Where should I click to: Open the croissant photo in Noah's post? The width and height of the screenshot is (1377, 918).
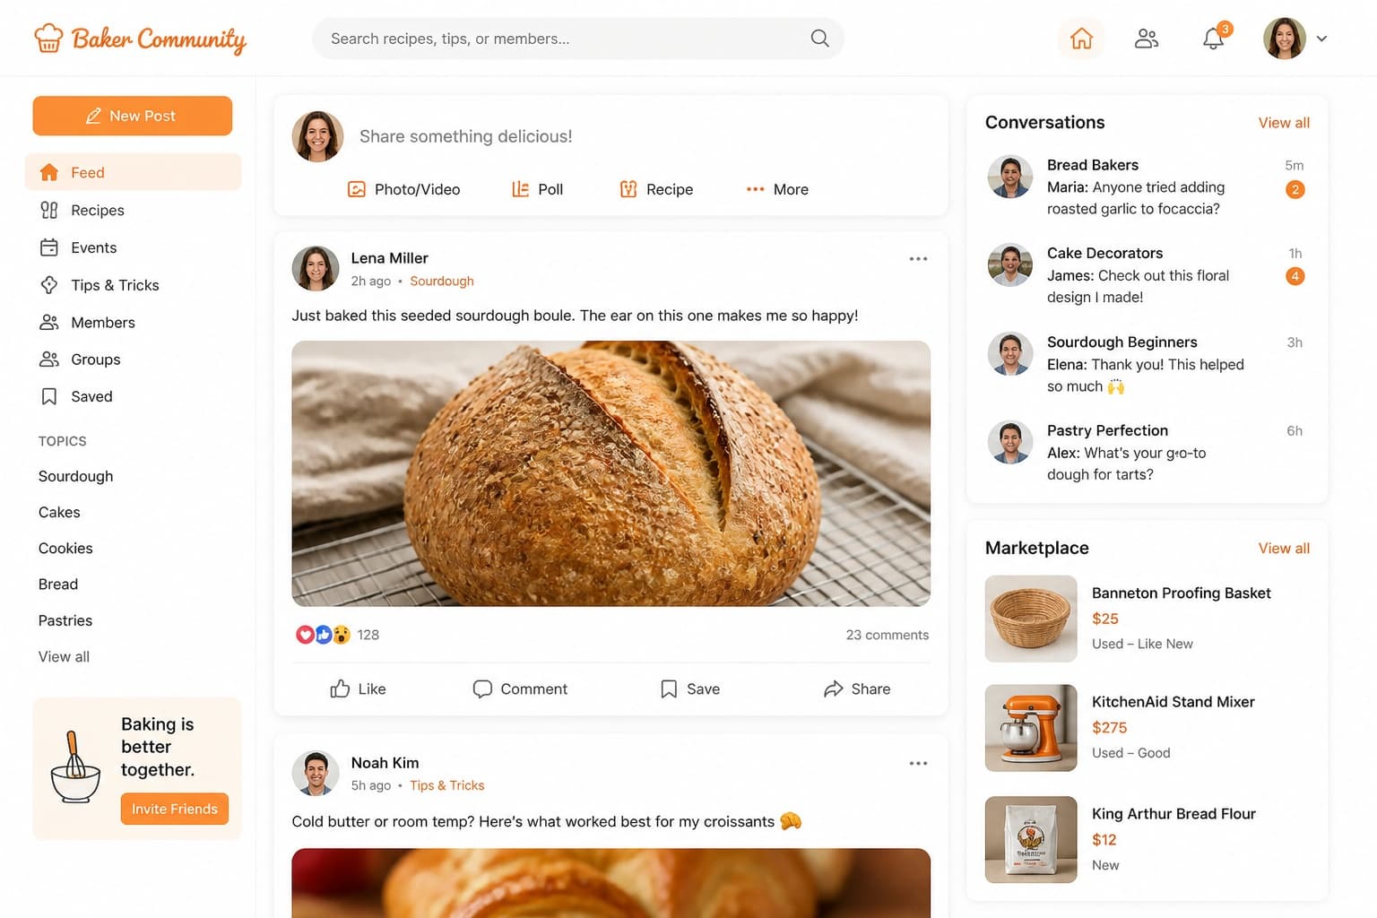[x=611, y=883]
